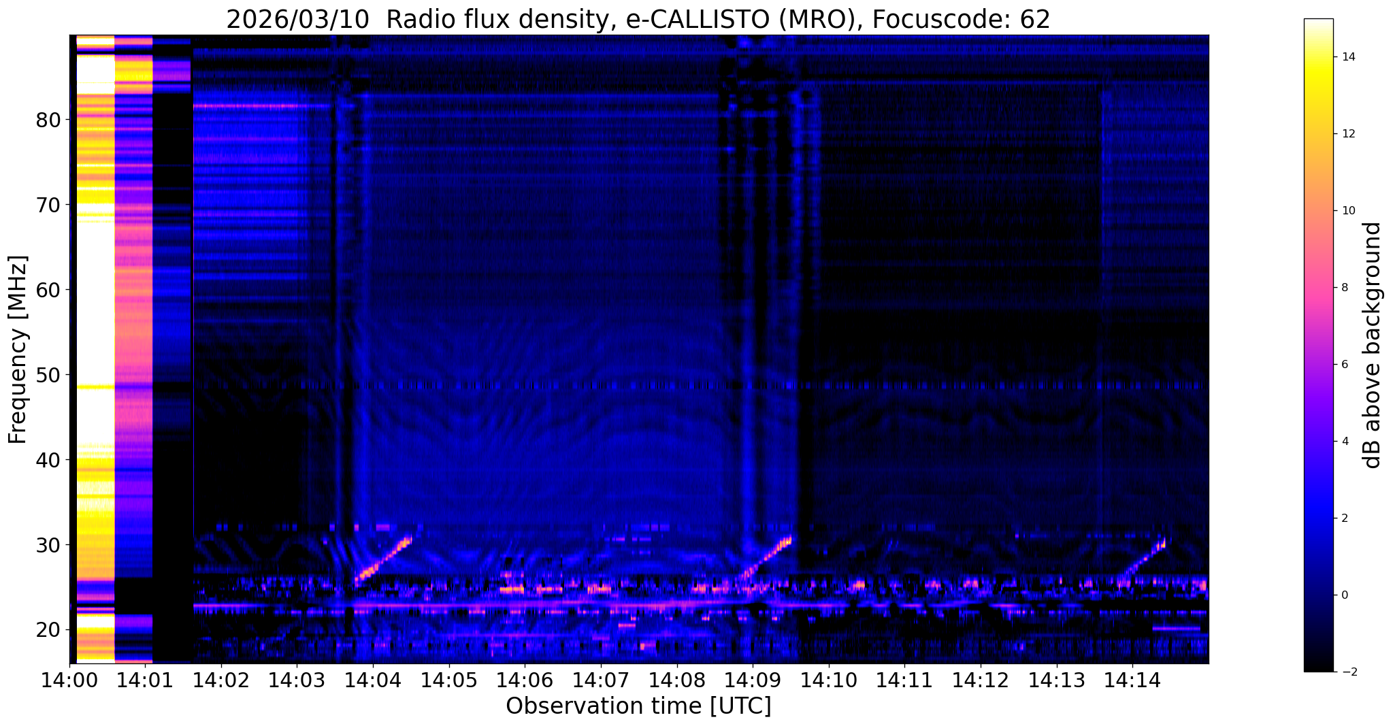Click the colorbar tick label 6
This screenshot has height=726, width=1393.
click(1344, 365)
